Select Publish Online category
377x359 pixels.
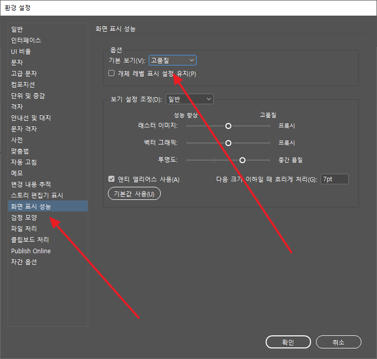48,251
